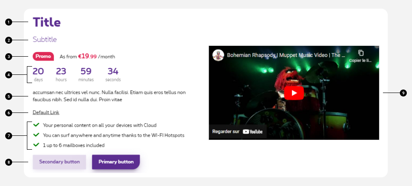Click the countdown days value 20
Screen dimensions: 412x186
coord(38,71)
